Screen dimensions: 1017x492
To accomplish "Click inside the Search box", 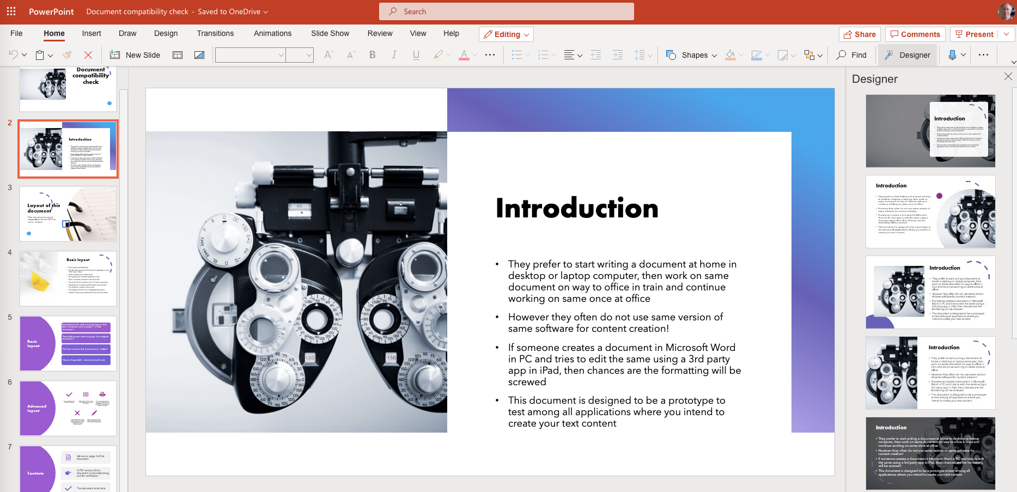I will point(507,11).
